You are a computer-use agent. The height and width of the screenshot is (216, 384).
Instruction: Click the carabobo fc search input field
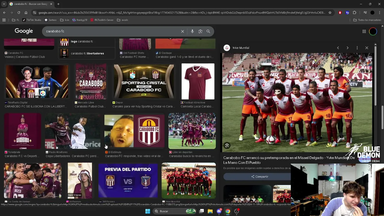pos(111,31)
